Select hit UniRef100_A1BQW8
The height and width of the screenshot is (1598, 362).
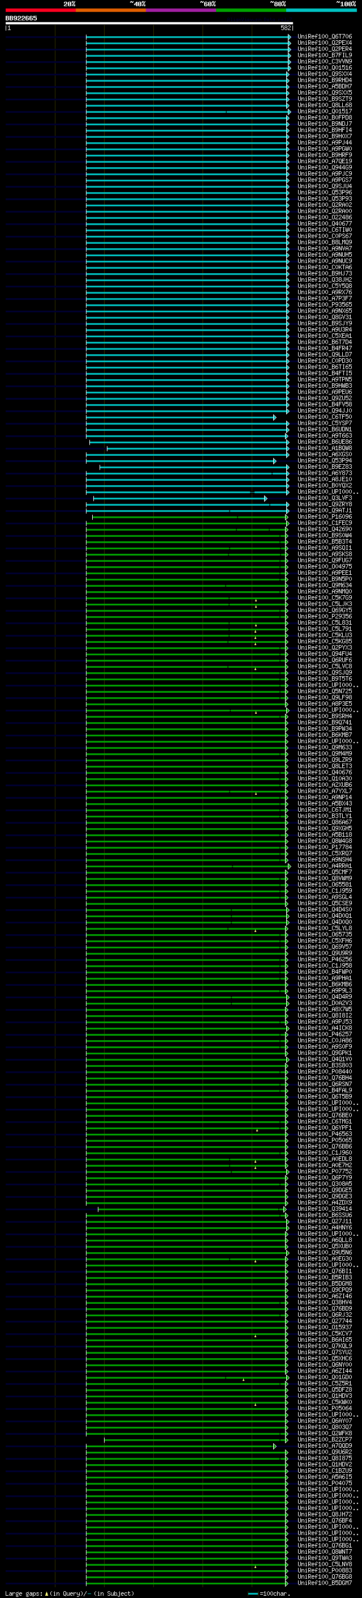pyautogui.click(x=325, y=448)
